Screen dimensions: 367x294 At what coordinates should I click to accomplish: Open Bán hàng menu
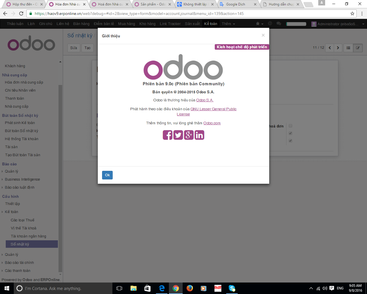coord(81,24)
